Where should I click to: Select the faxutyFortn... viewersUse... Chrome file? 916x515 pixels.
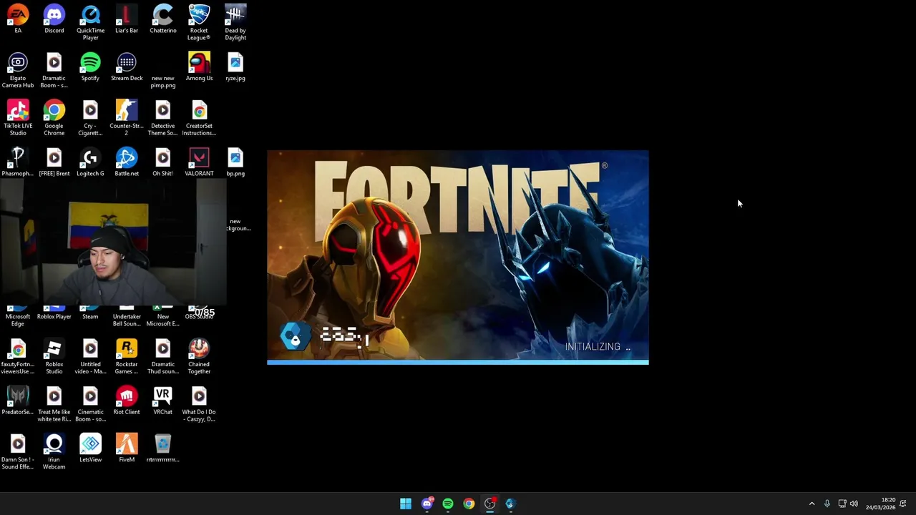tap(18, 356)
